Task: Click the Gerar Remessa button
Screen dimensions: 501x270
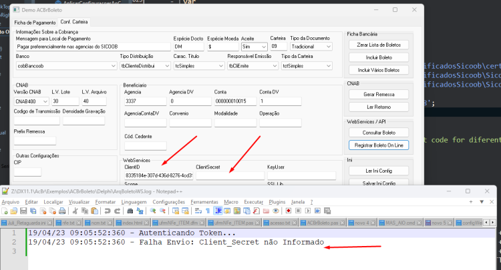Action: point(379,95)
